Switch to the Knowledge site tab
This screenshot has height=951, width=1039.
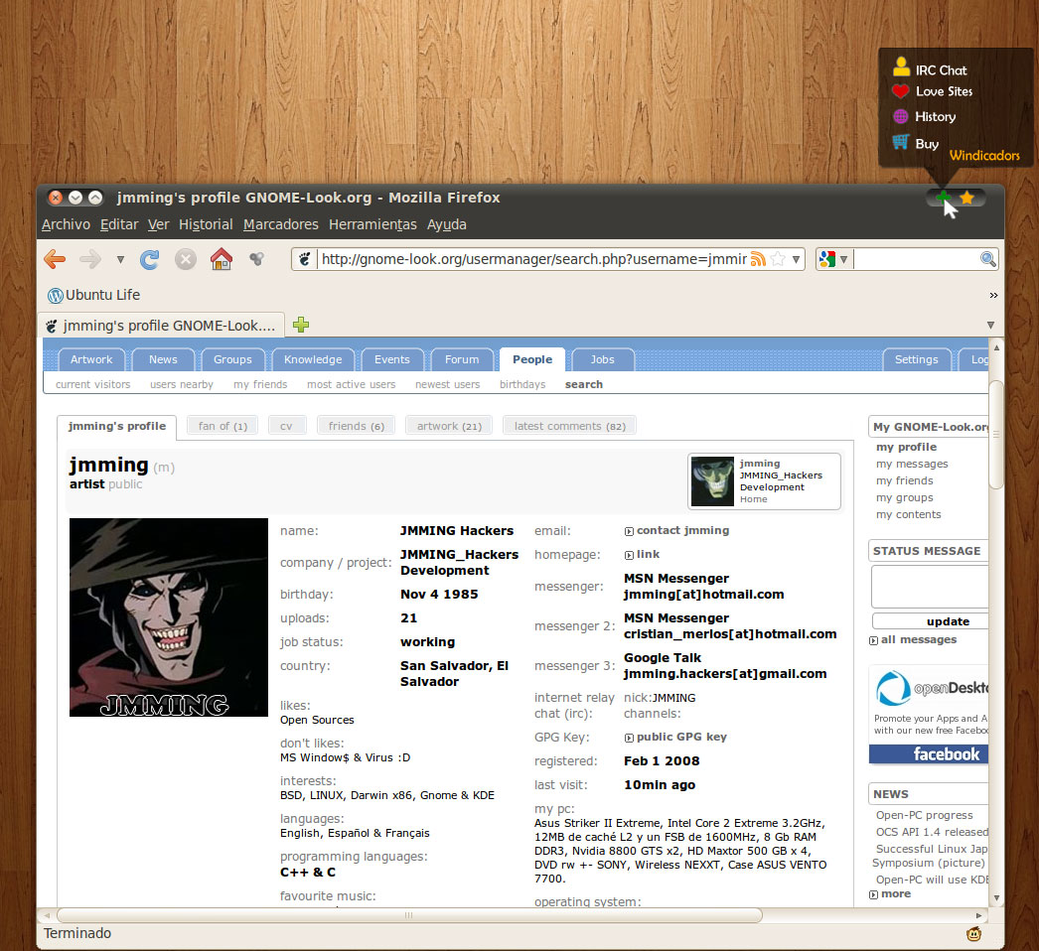(313, 359)
